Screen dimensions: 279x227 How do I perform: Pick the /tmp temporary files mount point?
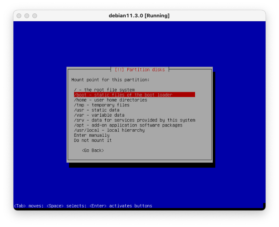102,105
